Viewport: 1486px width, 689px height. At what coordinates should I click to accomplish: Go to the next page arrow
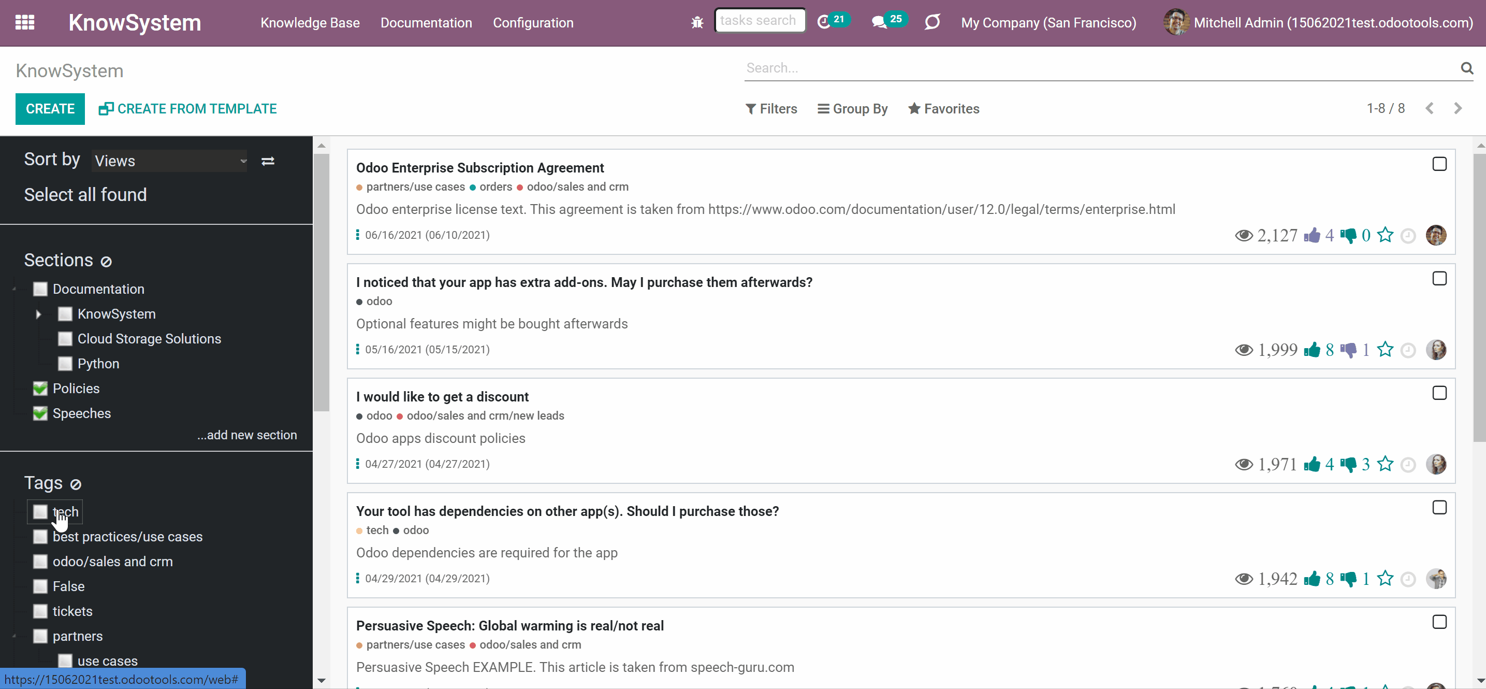1457,108
